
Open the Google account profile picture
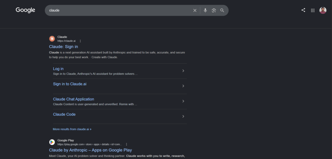pyautogui.click(x=323, y=10)
